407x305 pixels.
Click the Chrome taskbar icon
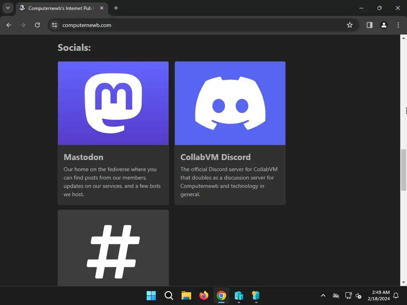pyautogui.click(x=221, y=295)
